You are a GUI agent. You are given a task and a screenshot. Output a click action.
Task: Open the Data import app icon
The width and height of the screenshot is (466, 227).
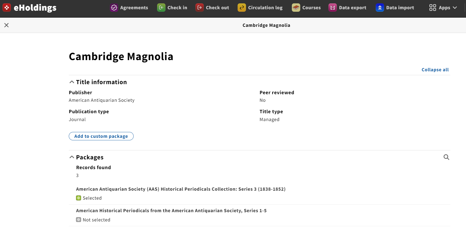pos(380,8)
